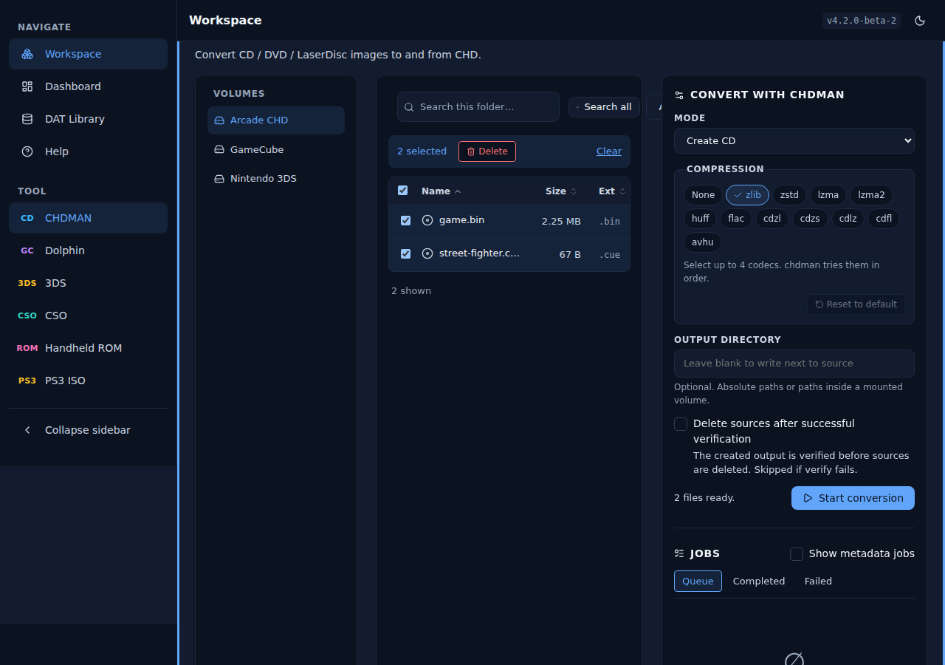Open the Dashboard page
The height and width of the screenshot is (665, 945).
(x=88, y=86)
